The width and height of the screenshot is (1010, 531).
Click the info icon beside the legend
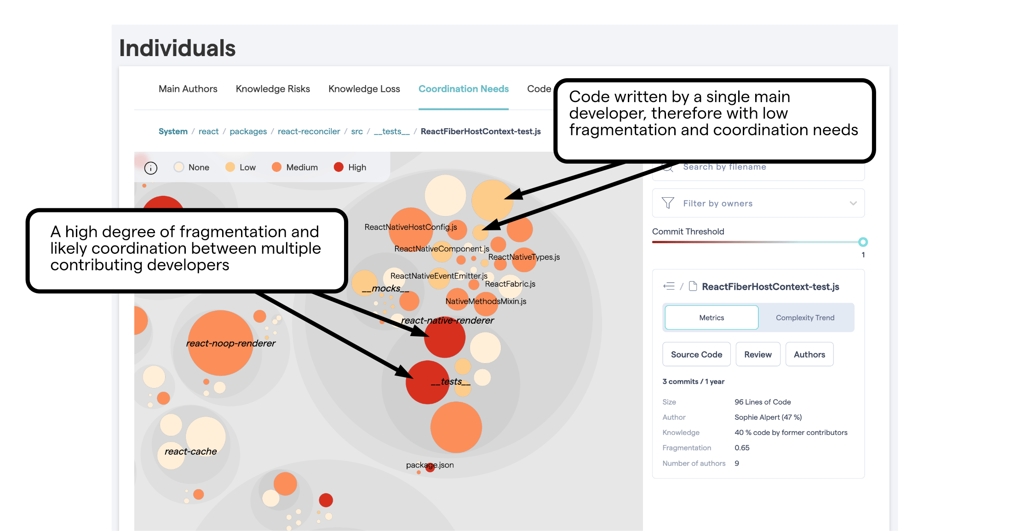tap(150, 168)
